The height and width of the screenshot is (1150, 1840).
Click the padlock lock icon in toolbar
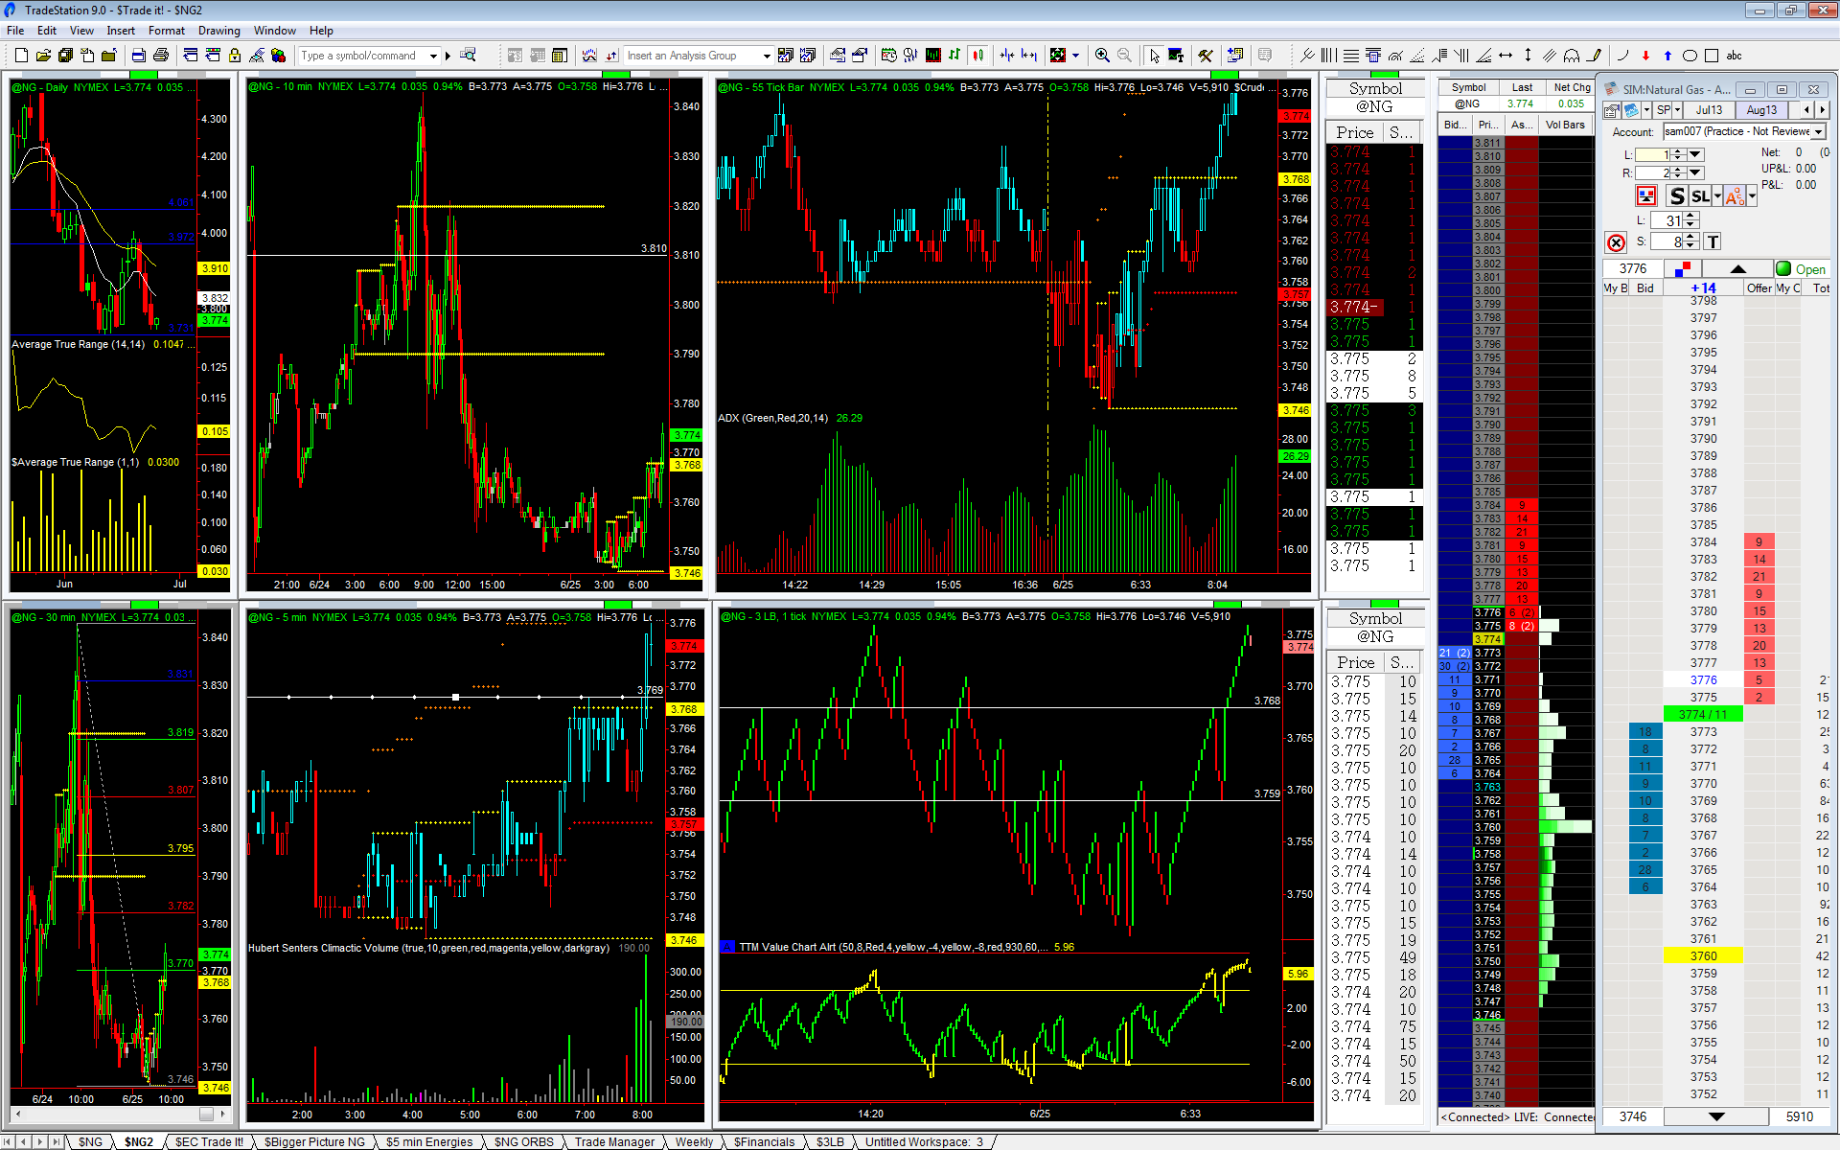(x=235, y=56)
